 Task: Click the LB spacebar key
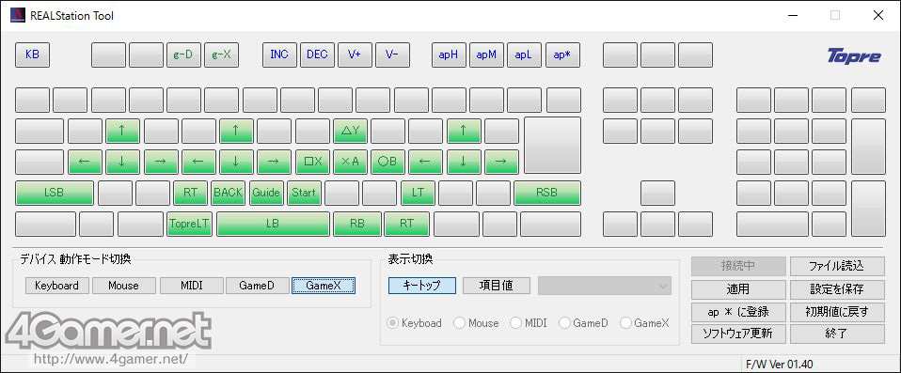(x=273, y=224)
